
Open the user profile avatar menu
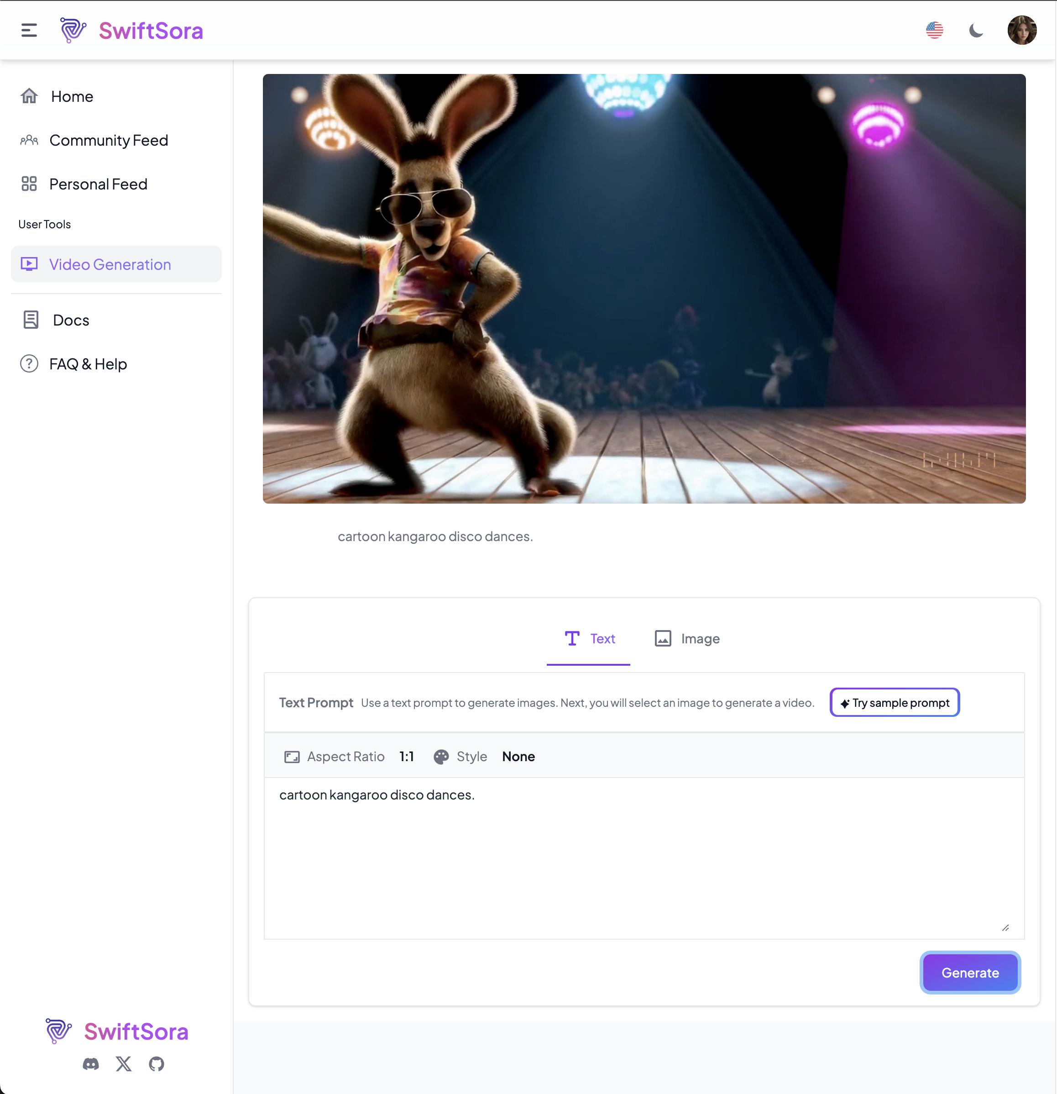1021,30
